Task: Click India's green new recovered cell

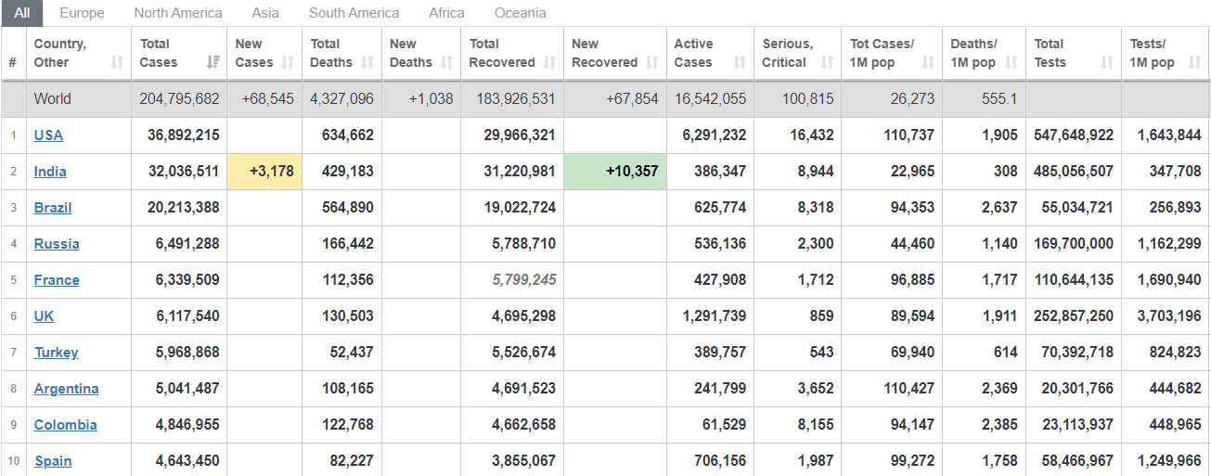Action: pyautogui.click(x=615, y=172)
